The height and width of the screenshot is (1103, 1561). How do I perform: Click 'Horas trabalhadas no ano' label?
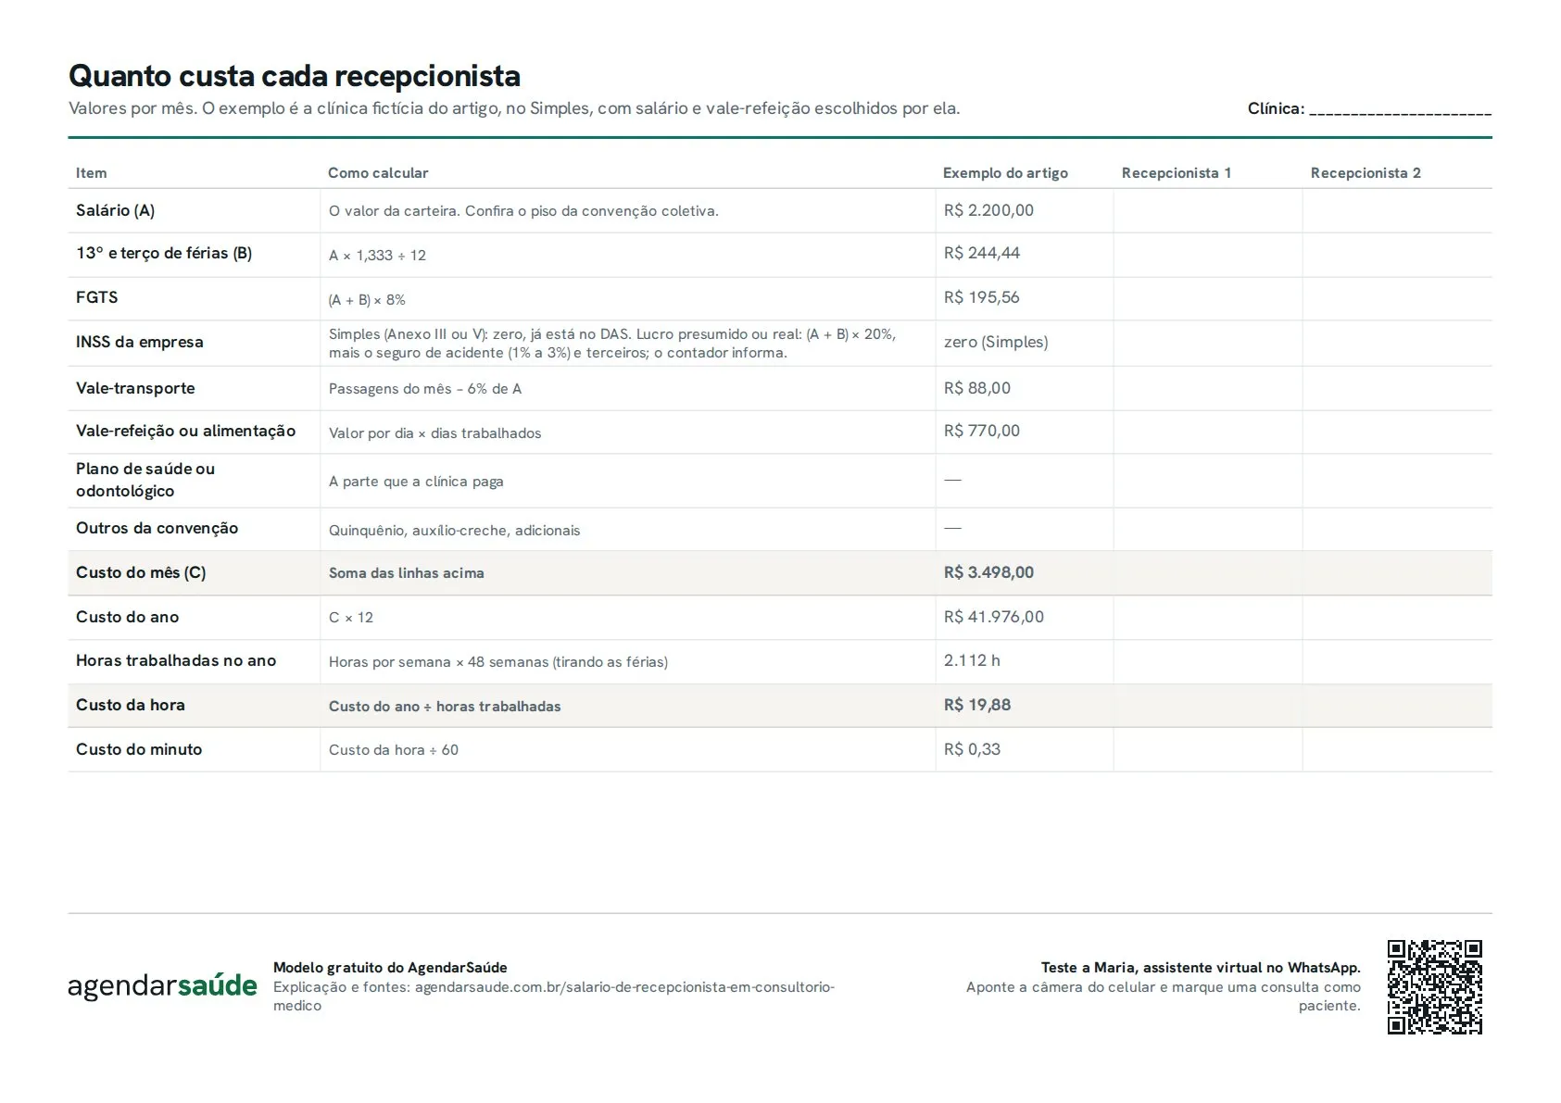[176, 661]
